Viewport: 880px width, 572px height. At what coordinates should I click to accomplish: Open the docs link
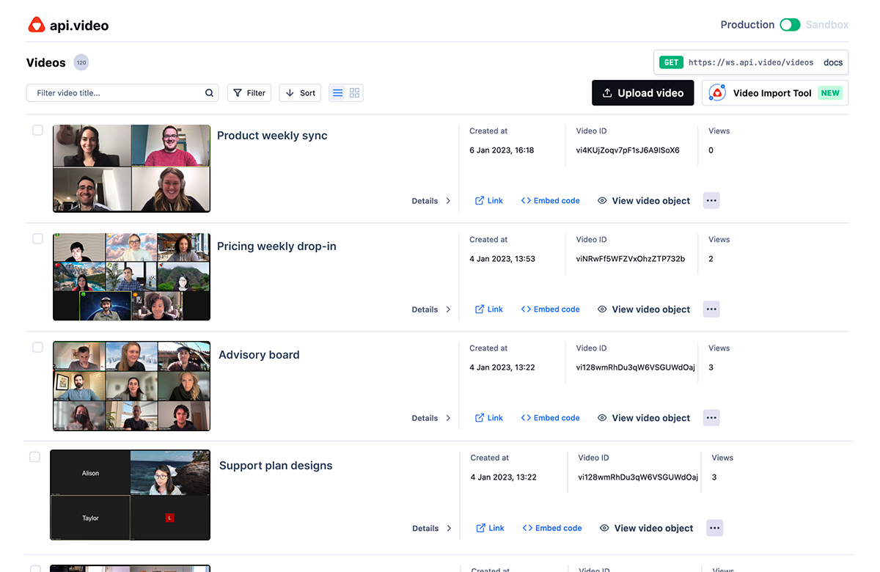(x=833, y=62)
